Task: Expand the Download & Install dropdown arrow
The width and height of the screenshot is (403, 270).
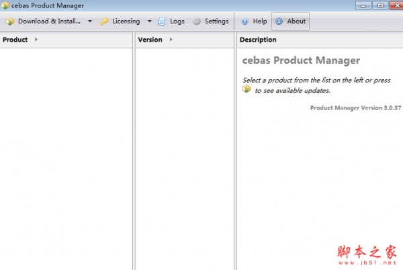Action: coord(90,21)
